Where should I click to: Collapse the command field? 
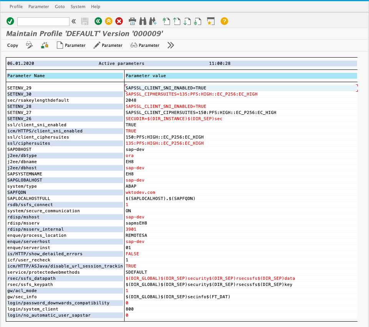tap(73, 21)
